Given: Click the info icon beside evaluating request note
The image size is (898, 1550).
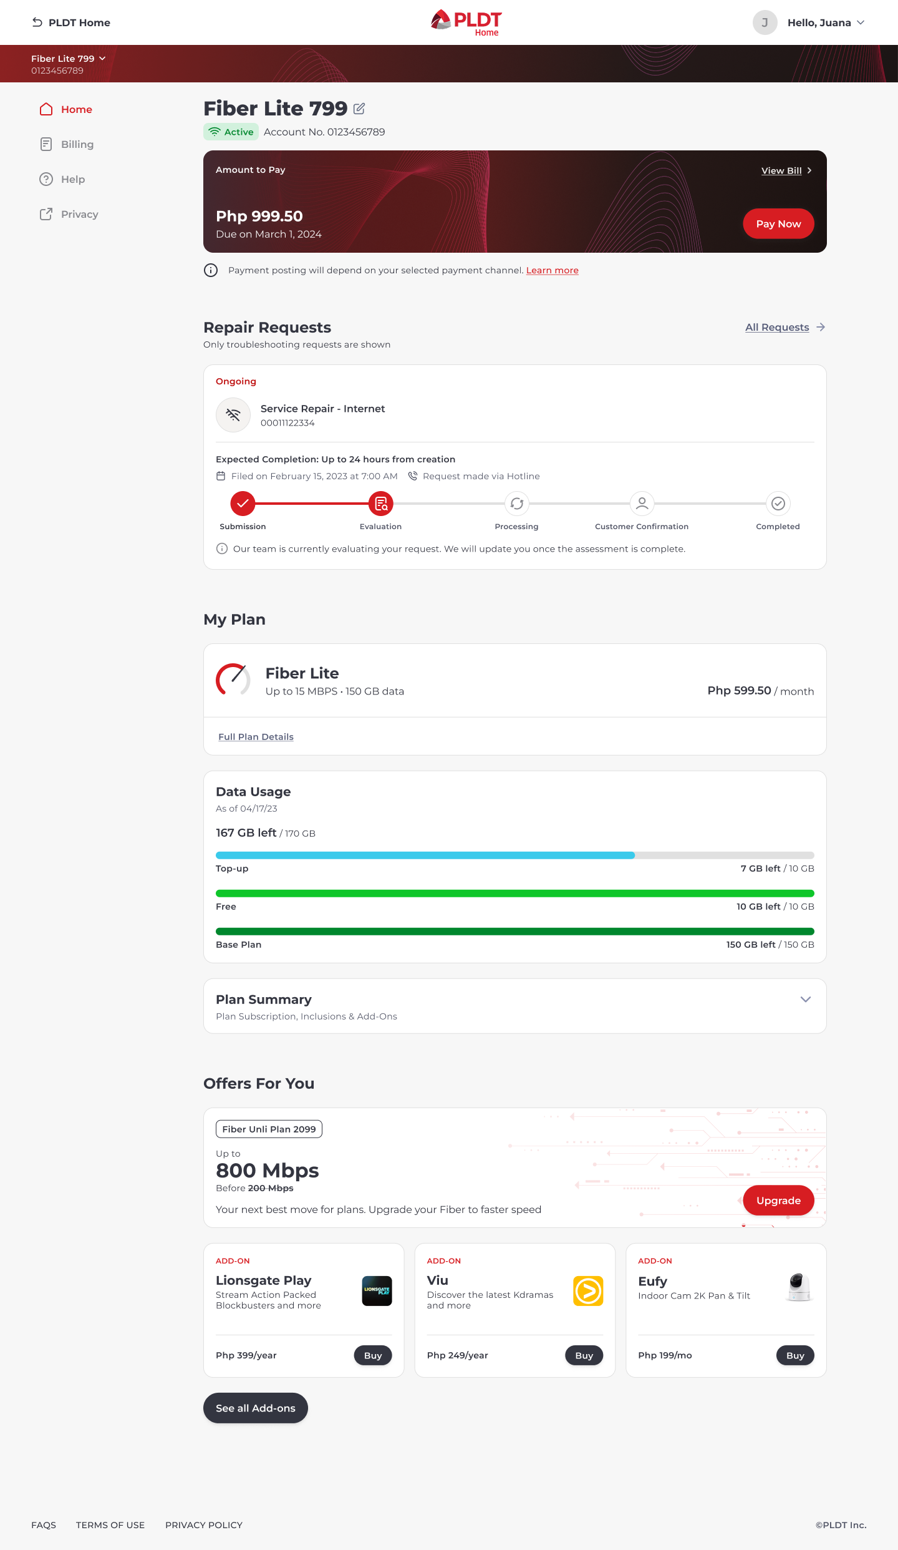Looking at the screenshot, I should coord(221,548).
